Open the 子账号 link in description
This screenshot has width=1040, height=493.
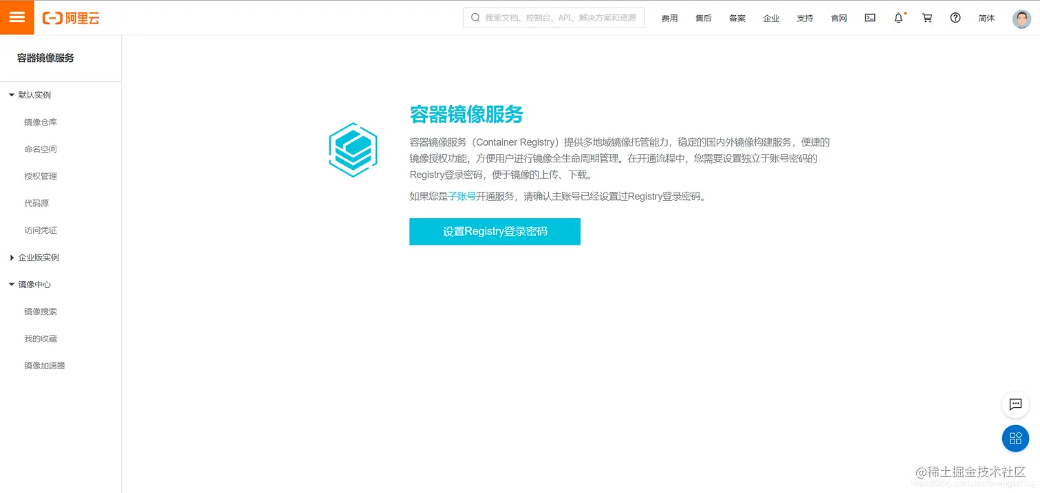(x=462, y=196)
